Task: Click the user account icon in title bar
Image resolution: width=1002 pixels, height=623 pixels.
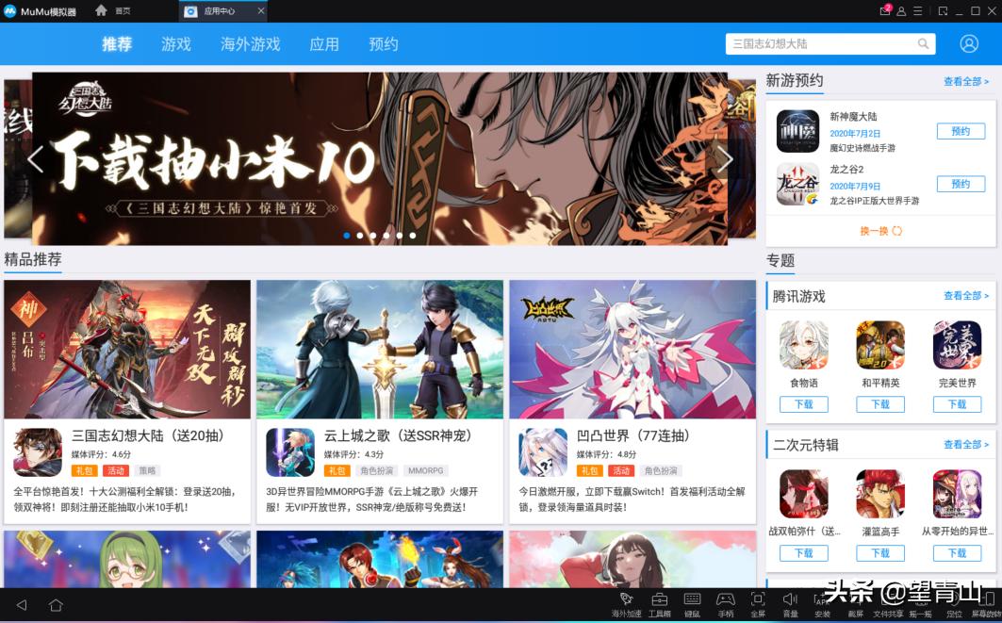Action: point(901,11)
